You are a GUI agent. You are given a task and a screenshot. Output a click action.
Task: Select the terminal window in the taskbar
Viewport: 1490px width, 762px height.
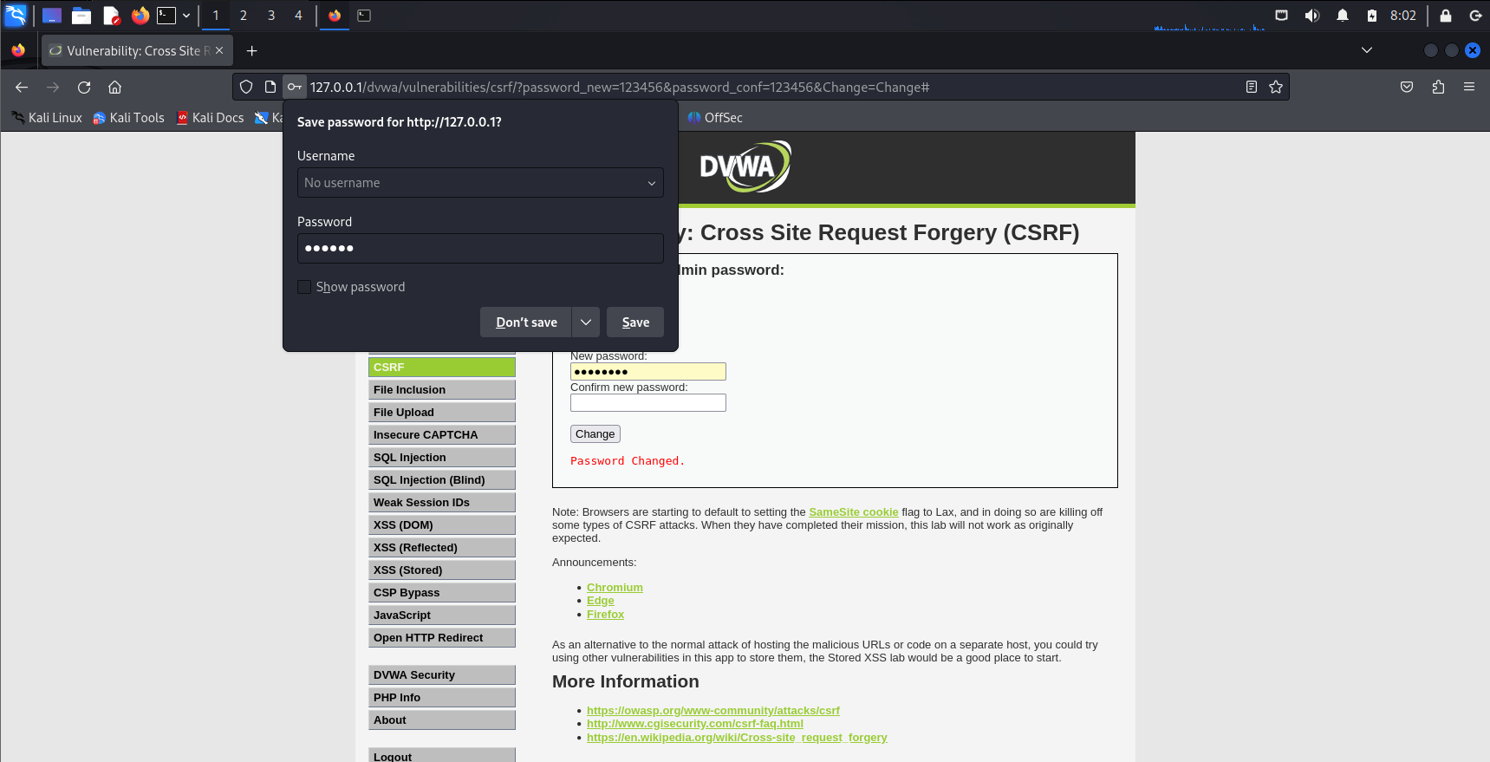click(x=364, y=16)
